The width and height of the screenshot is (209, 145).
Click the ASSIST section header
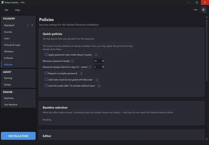point(7,72)
